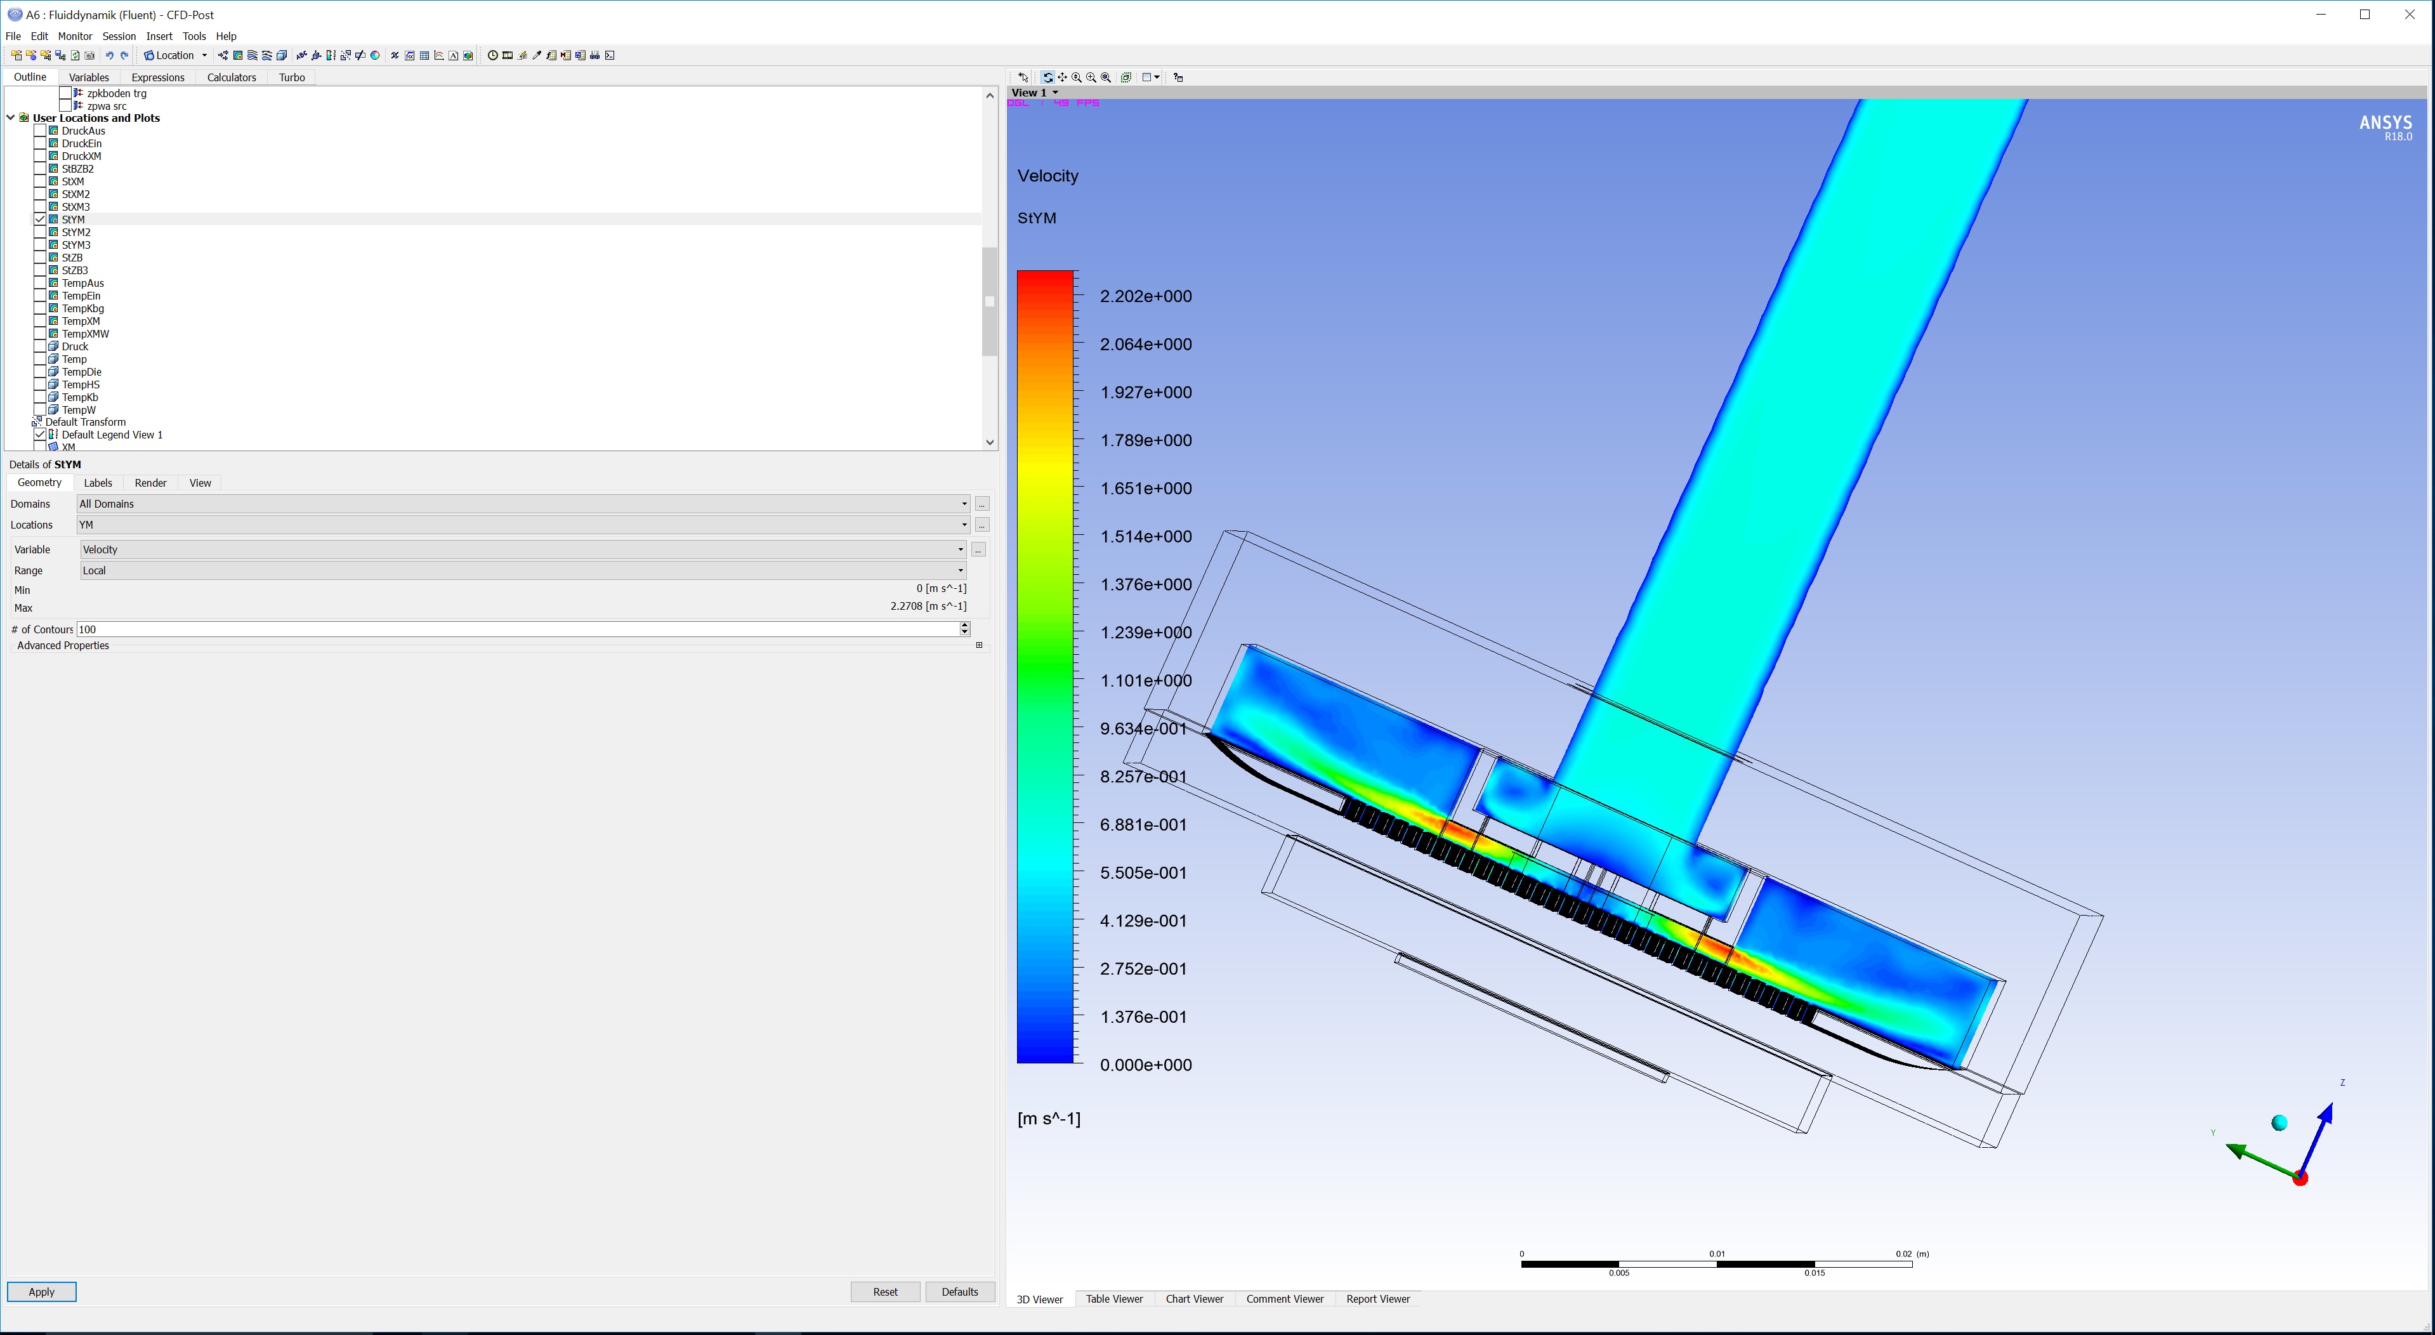Click the Undo arrow icon
Image resolution: width=2435 pixels, height=1335 pixels.
pos(110,56)
